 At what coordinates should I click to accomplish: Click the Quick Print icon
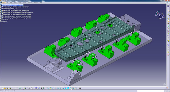10,88
